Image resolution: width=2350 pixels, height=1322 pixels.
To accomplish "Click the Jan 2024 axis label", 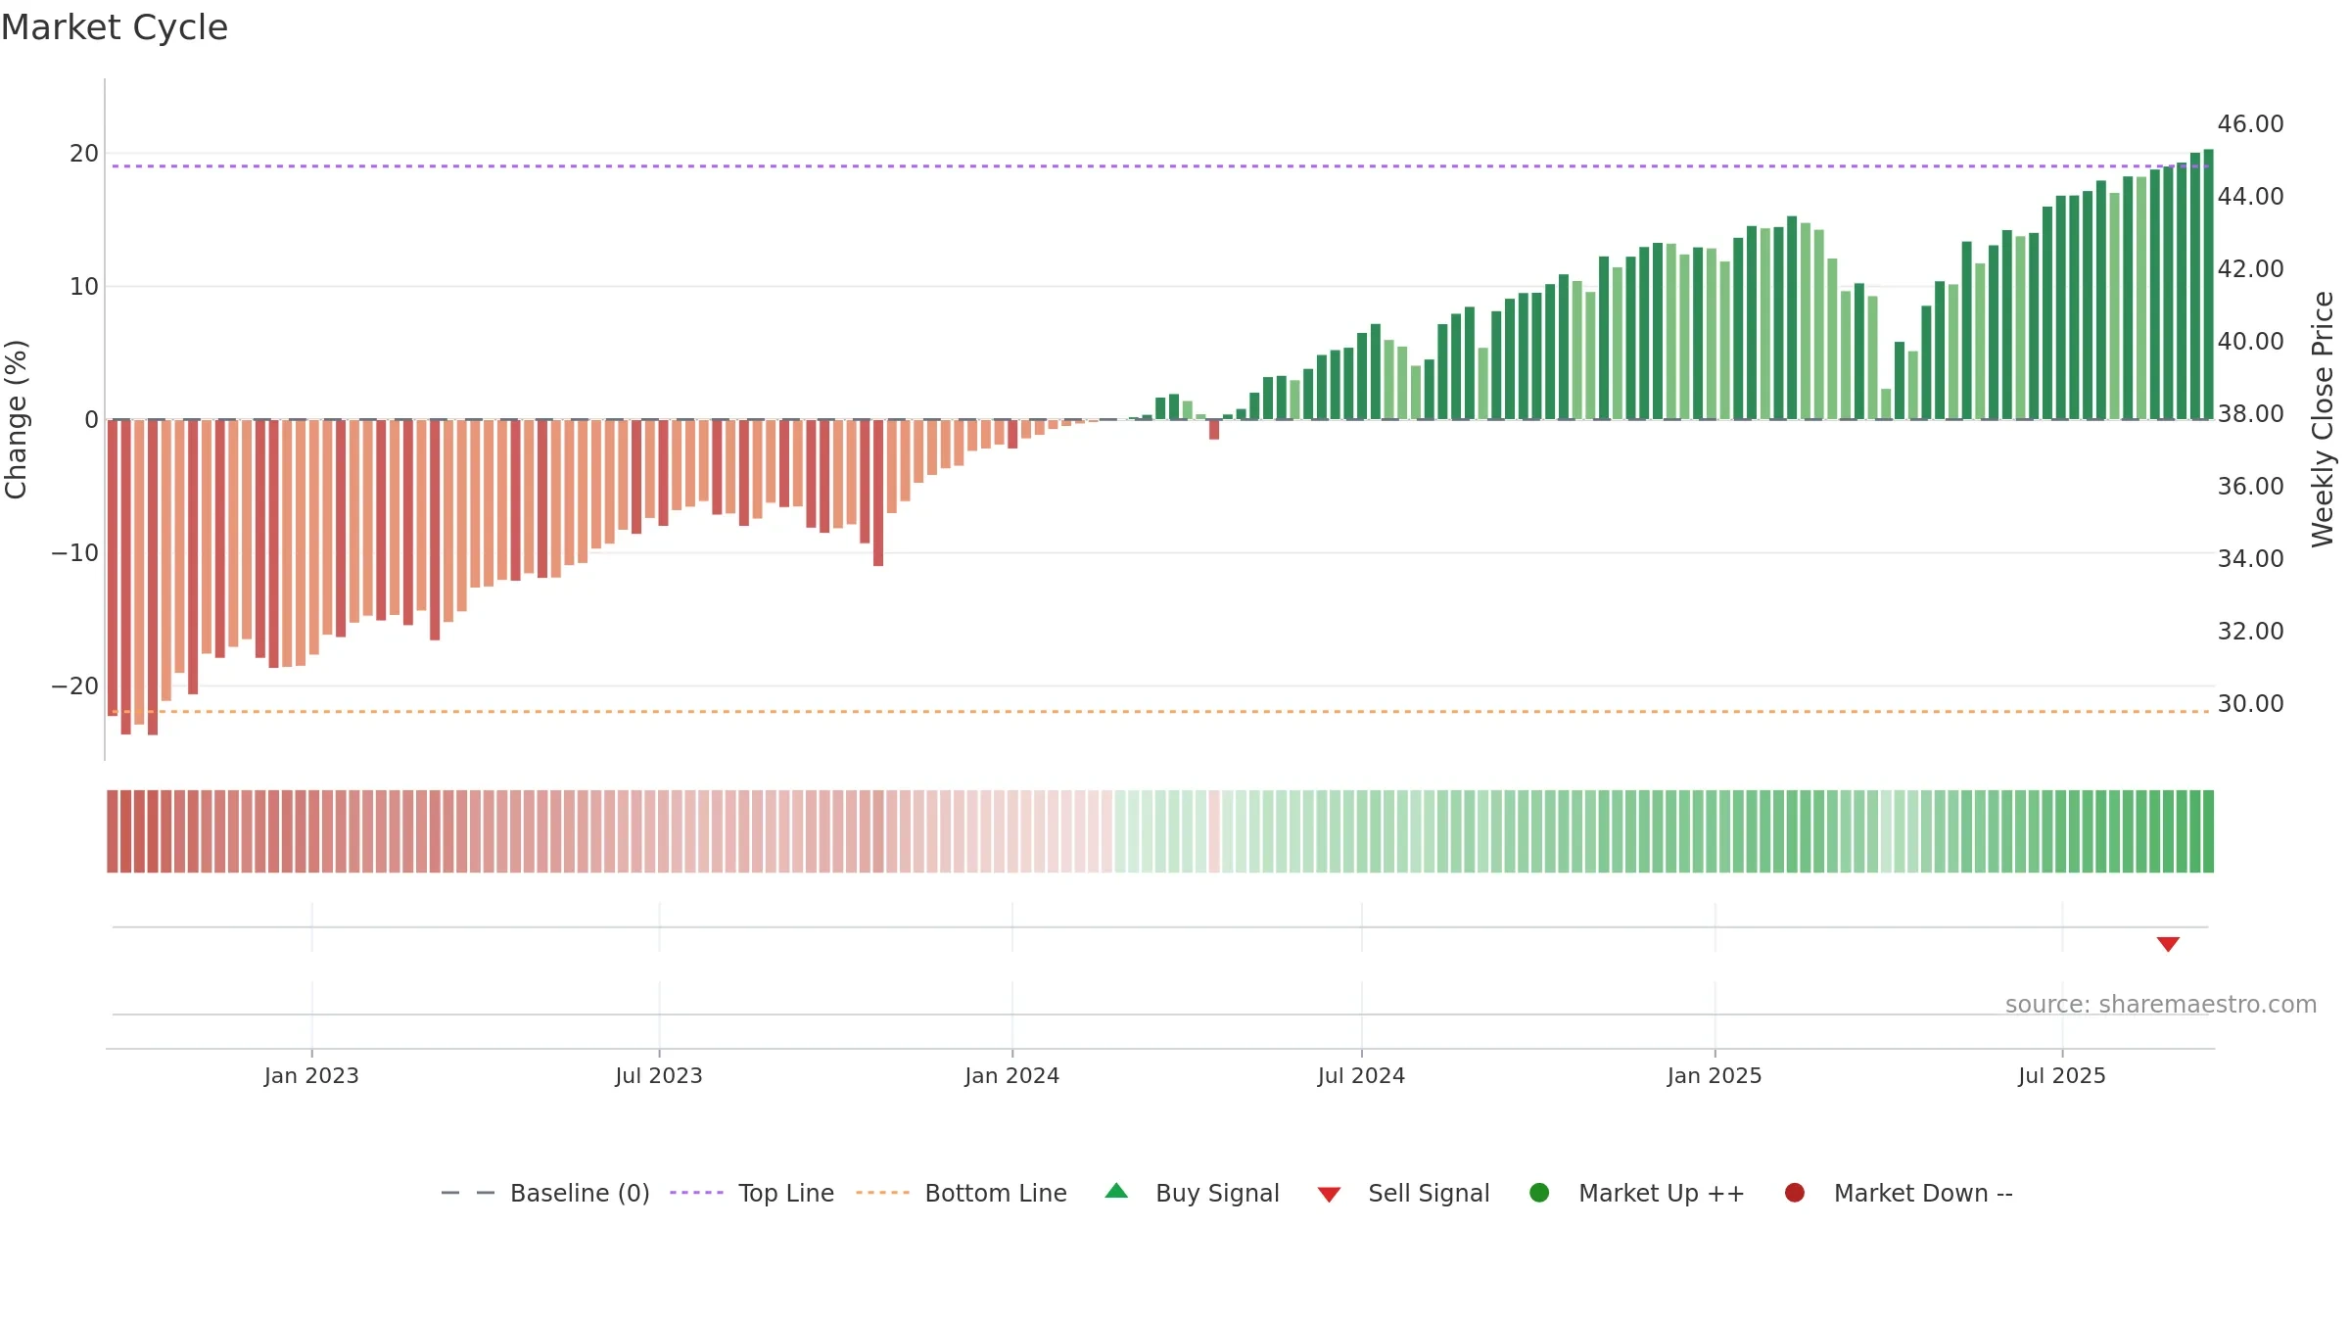I will [1011, 1076].
